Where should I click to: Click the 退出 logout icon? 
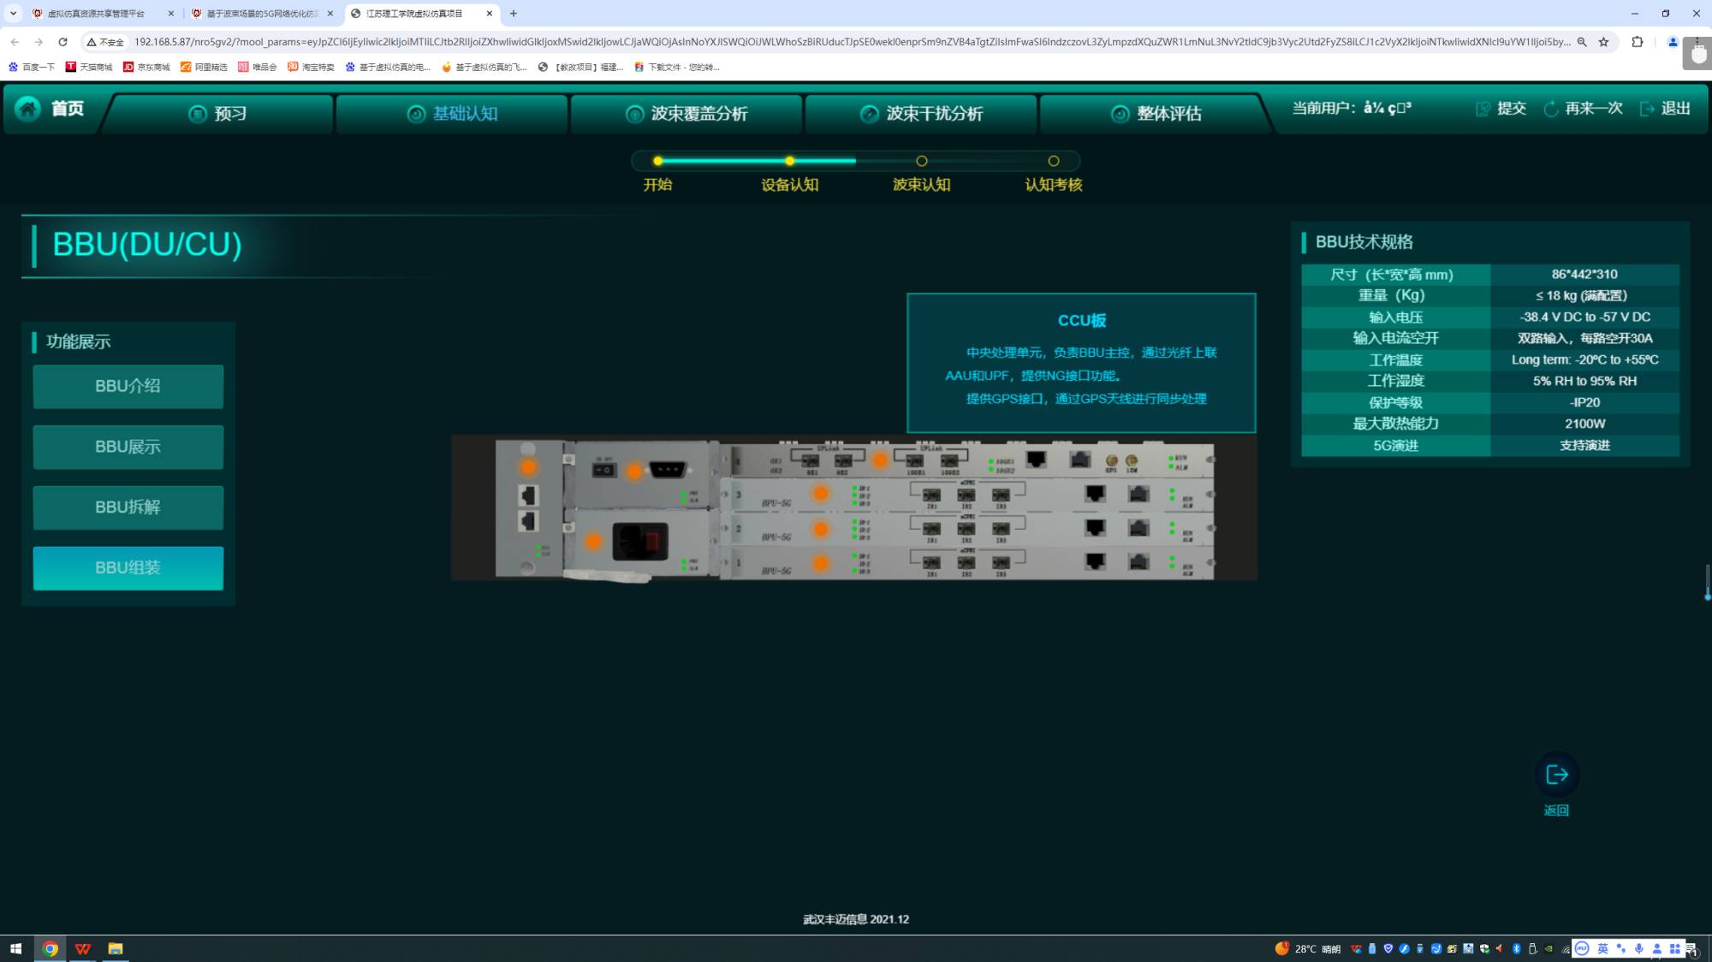[x=1646, y=109]
